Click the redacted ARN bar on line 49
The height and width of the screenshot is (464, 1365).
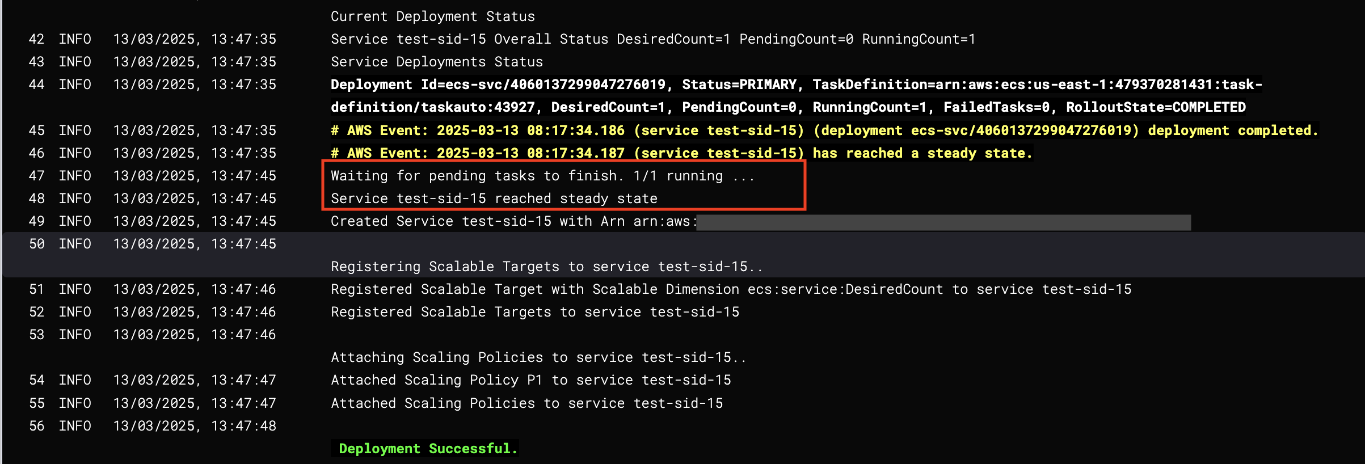point(943,222)
